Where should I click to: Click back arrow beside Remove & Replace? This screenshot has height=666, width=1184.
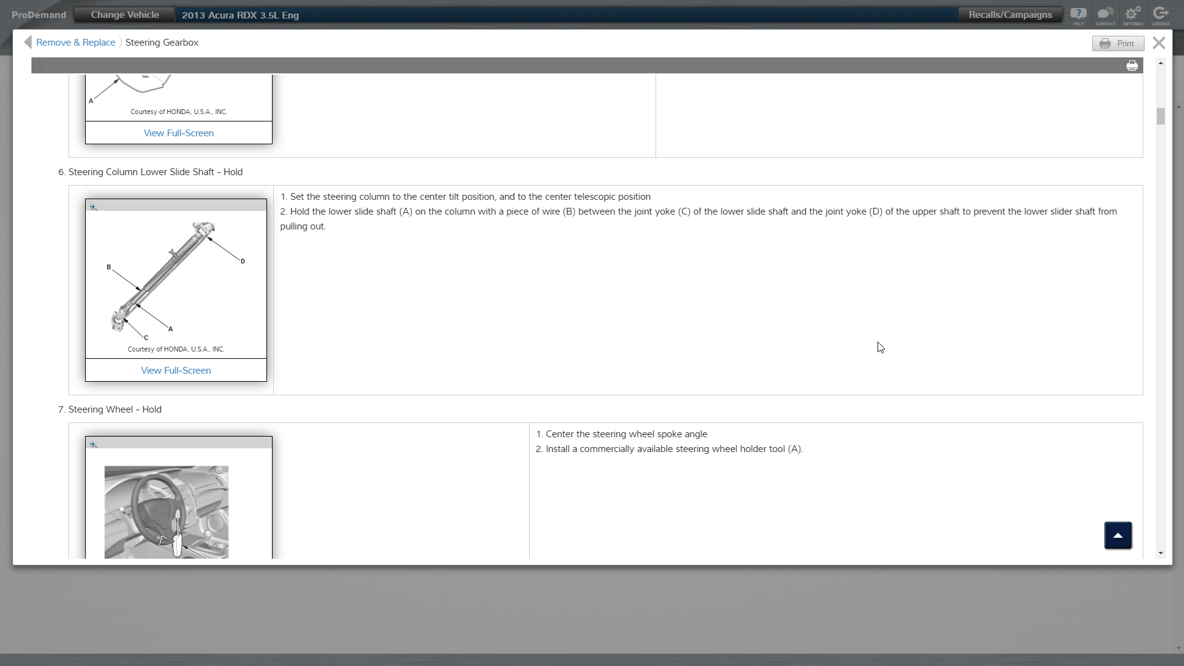click(x=28, y=42)
